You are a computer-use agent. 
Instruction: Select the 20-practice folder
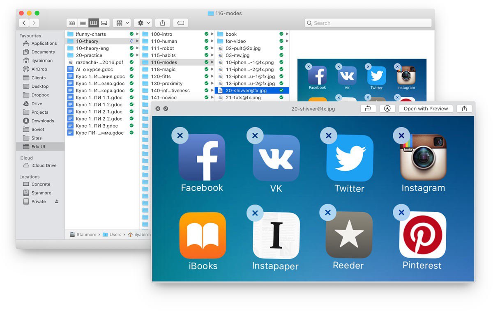point(102,55)
